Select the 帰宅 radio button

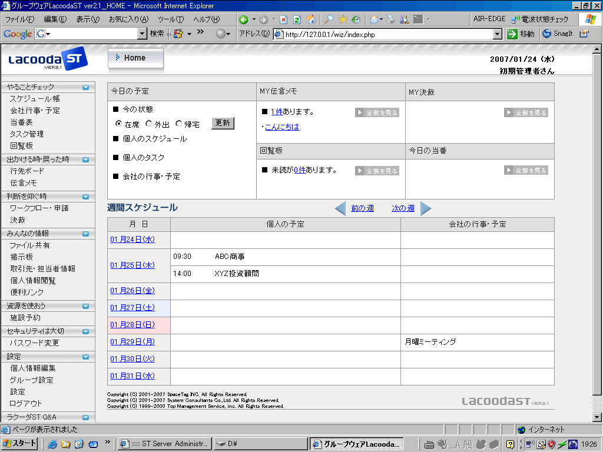[179, 124]
